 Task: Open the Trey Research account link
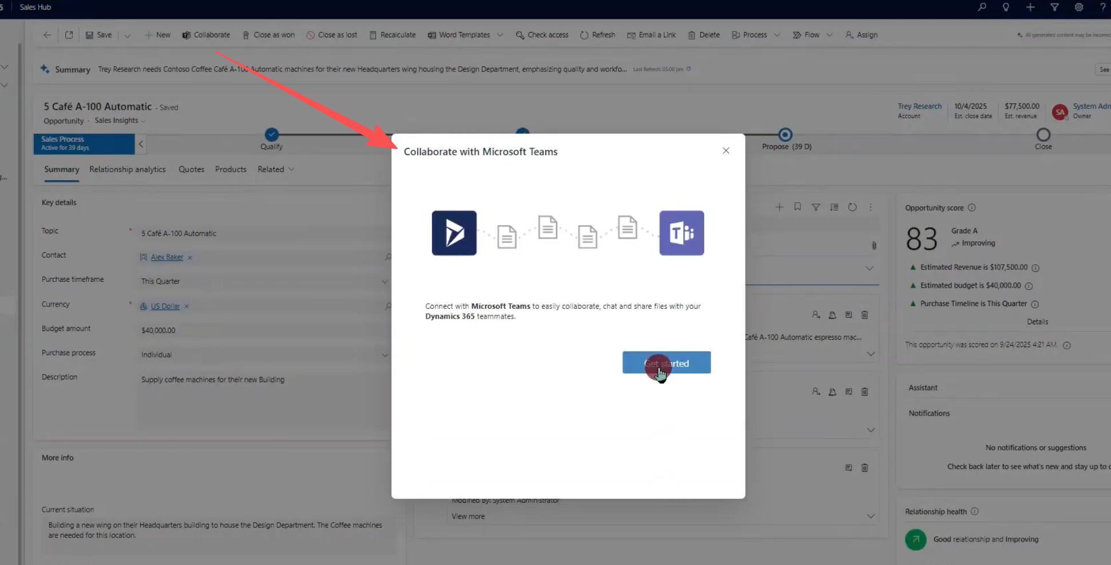pos(919,106)
